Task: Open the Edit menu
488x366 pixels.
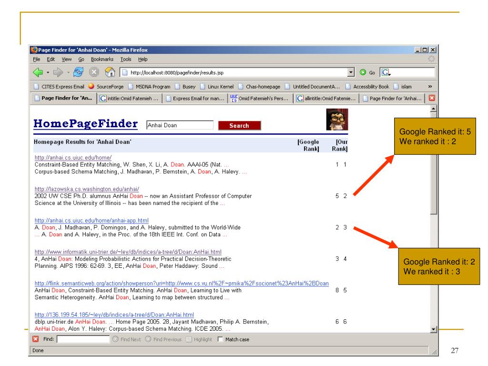Action: pyautogui.click(x=51, y=59)
